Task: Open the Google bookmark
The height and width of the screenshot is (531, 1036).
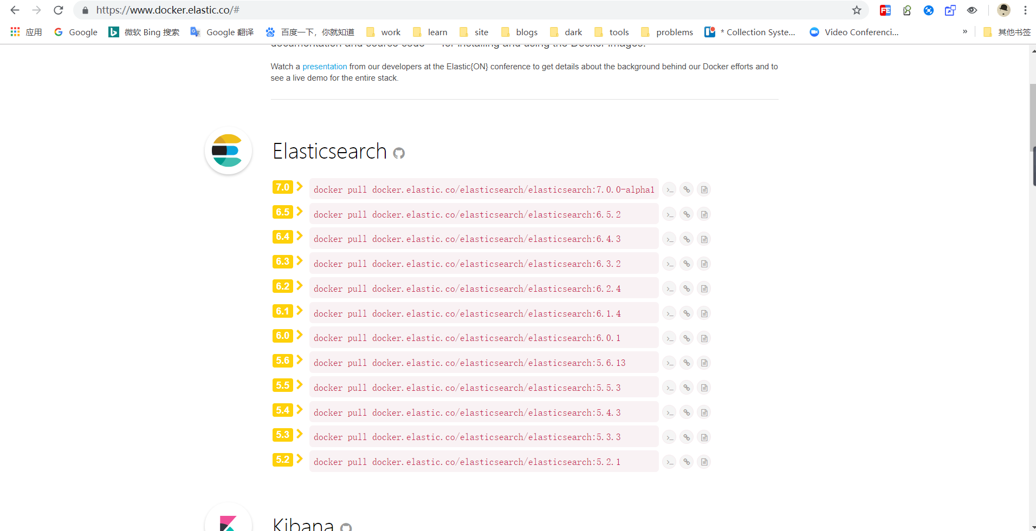Action: pyautogui.click(x=76, y=32)
